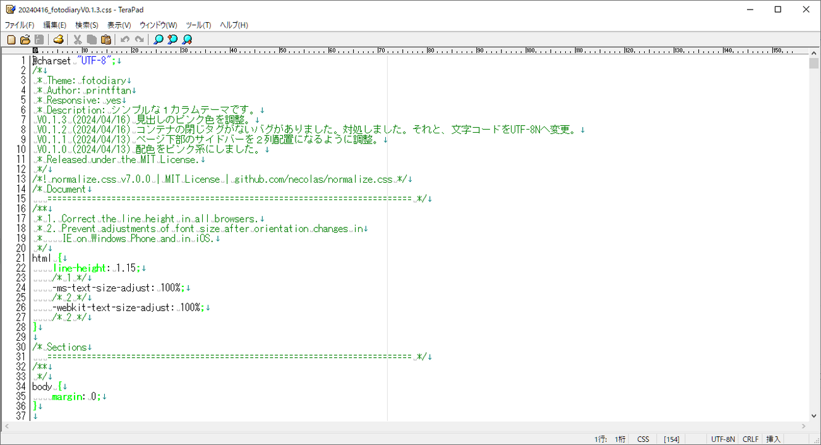Open the 編集(E) menu
This screenshot has height=445, width=821.
[x=54, y=25]
